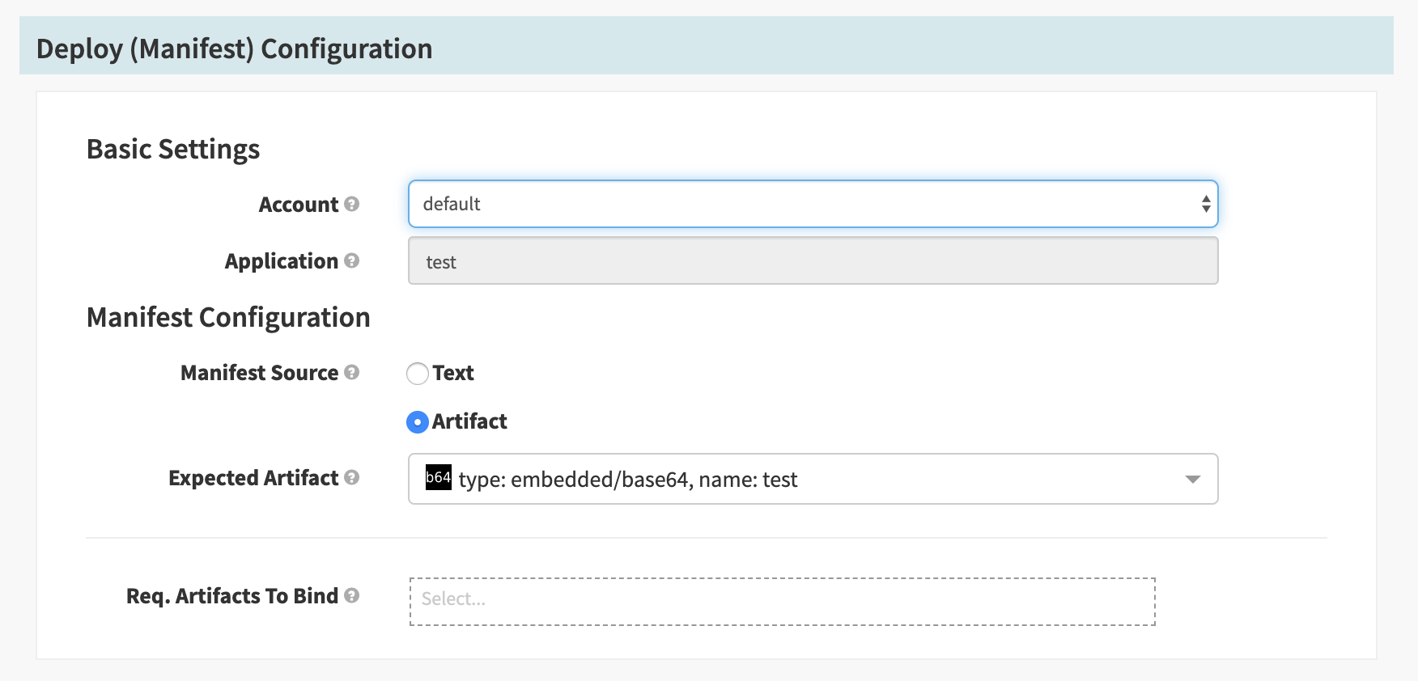Open the Account dropdown showing default
This screenshot has height=681, width=1418.
pos(813,204)
